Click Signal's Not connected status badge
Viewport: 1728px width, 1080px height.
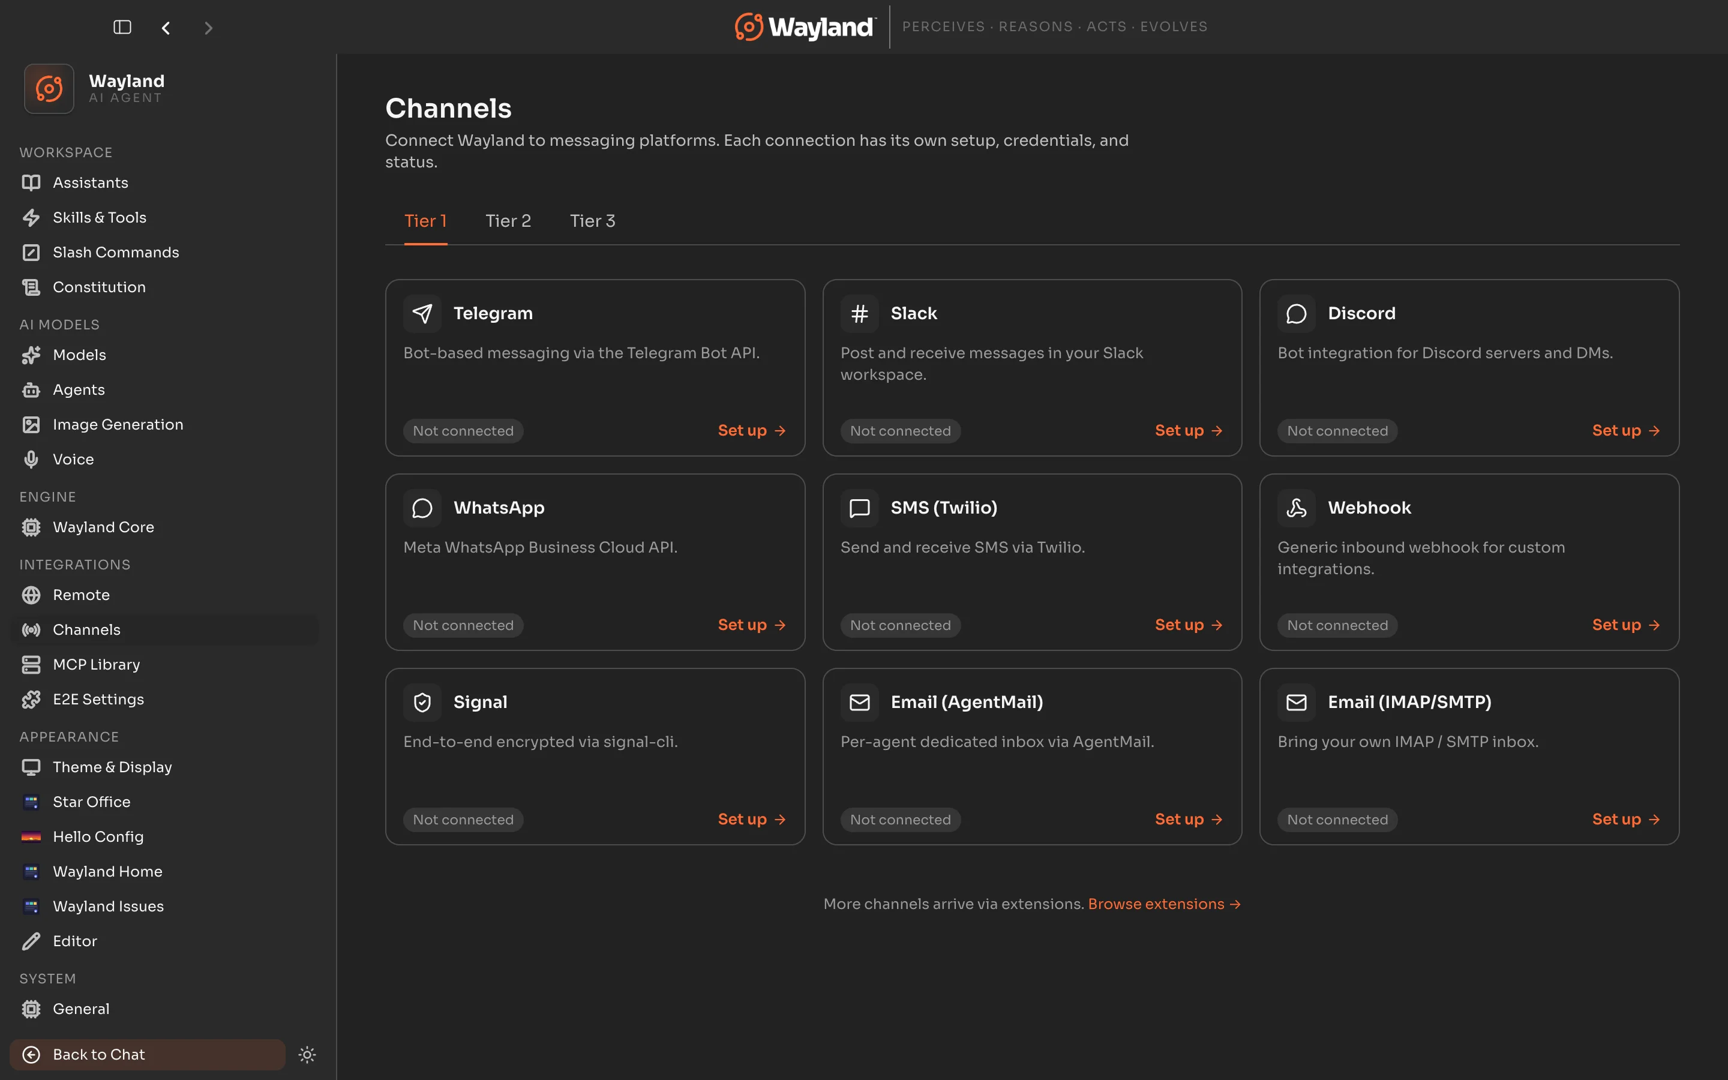tap(463, 819)
